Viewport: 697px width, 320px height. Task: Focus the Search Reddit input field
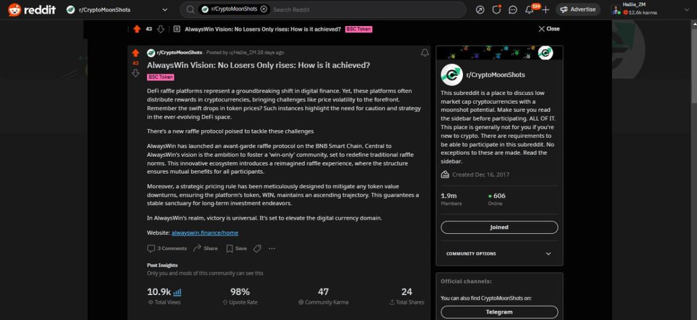(366, 9)
